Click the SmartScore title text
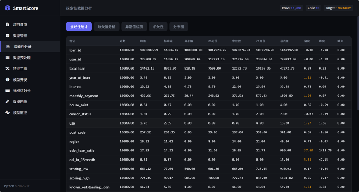 pos(25,8)
